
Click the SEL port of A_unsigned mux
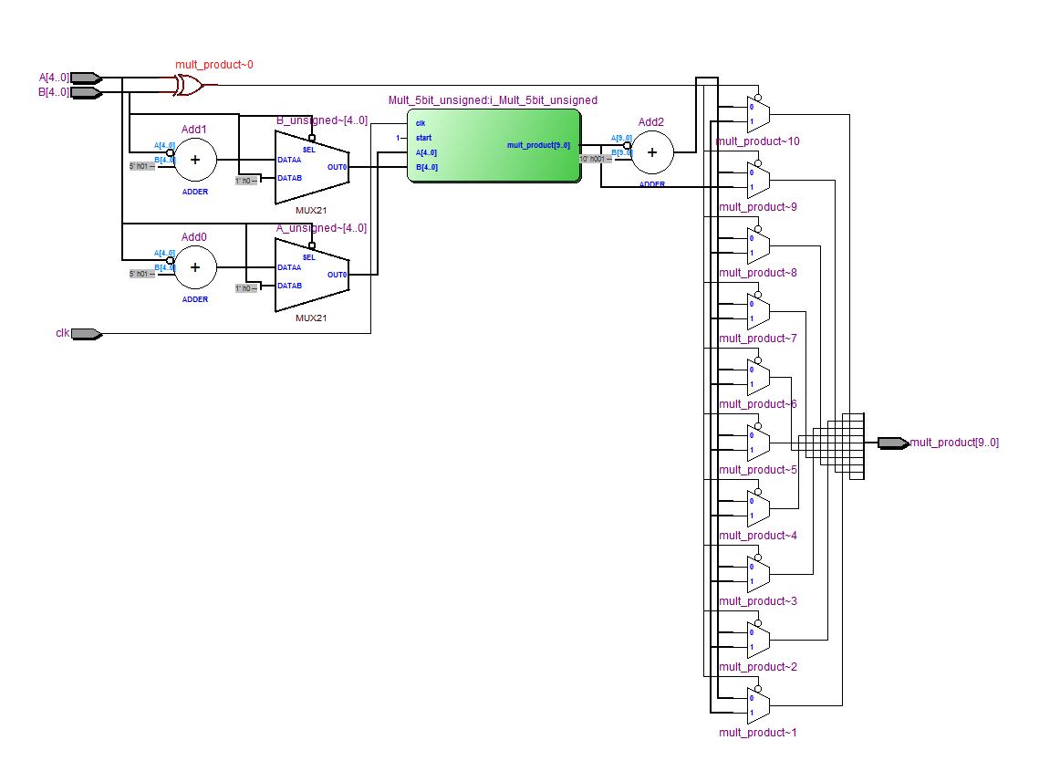(x=309, y=257)
